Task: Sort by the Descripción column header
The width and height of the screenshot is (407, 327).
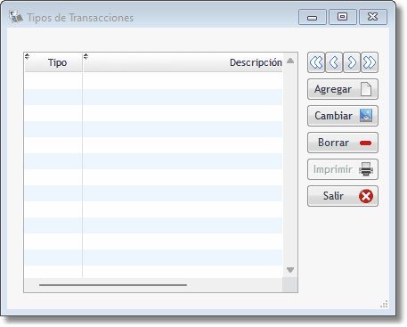Action: tap(183, 62)
